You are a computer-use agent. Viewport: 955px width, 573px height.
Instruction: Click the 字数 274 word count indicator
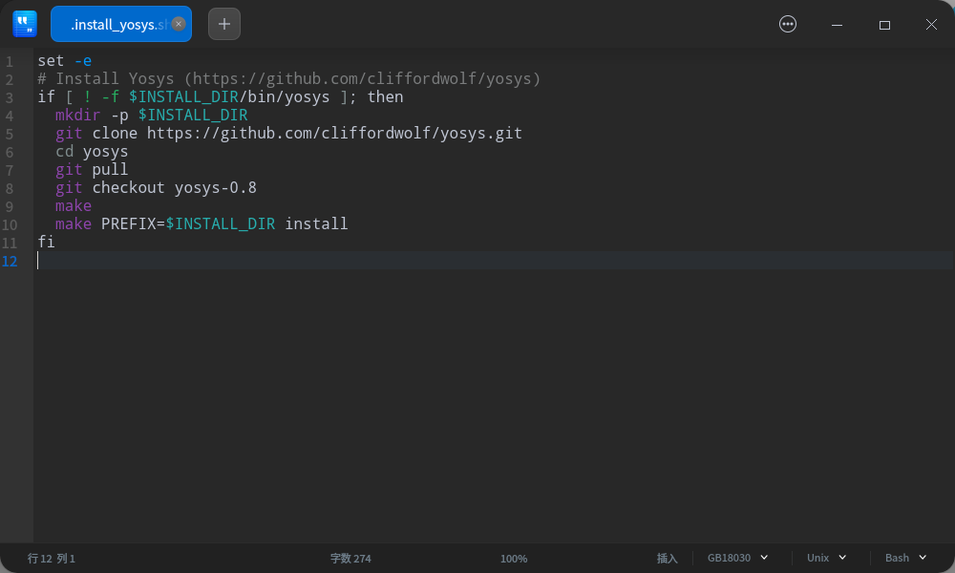350,558
